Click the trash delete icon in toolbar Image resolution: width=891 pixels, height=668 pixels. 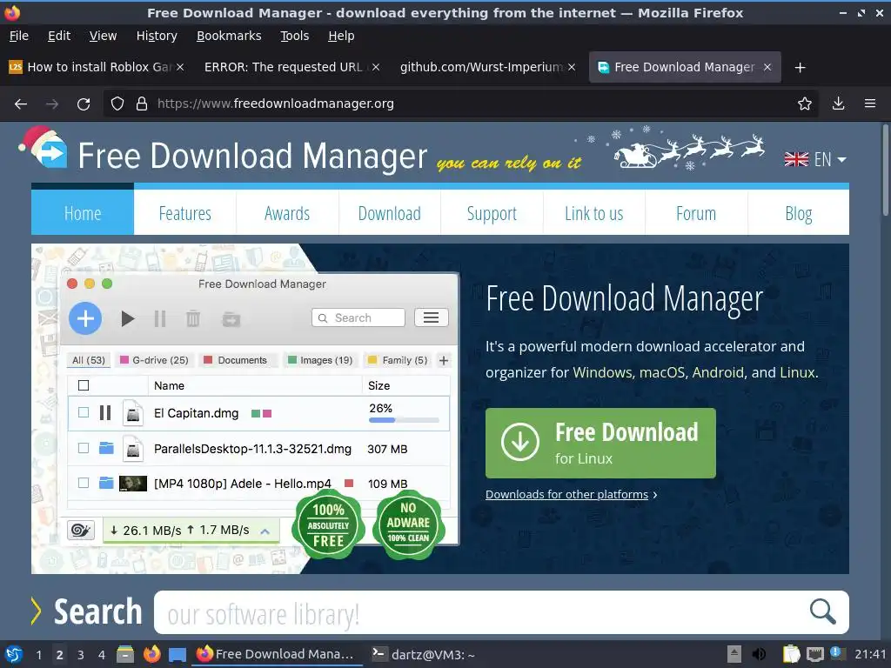[x=193, y=318]
